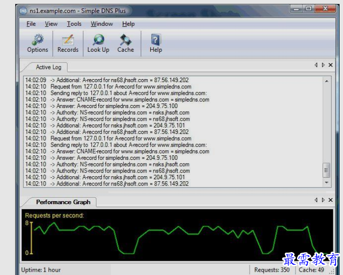
Task: Click 'Cache: 49' in status bar
Action: point(311,270)
